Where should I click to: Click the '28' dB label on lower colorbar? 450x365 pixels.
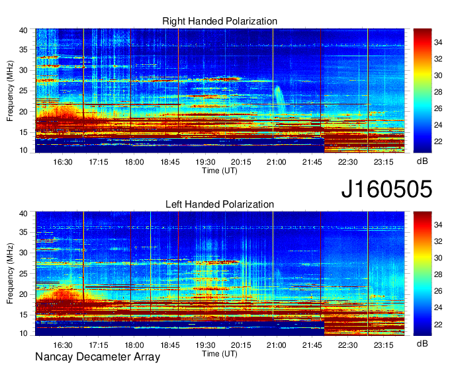click(x=438, y=274)
